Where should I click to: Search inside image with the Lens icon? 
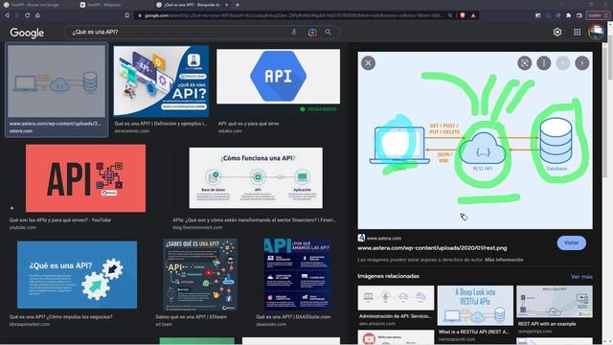point(524,63)
